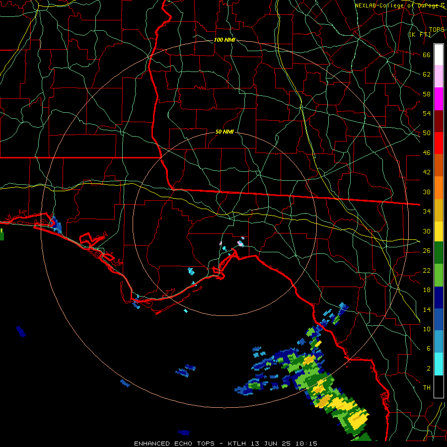Click the bright orange band beside 38
This screenshot has width=447, height=447.
click(439, 188)
